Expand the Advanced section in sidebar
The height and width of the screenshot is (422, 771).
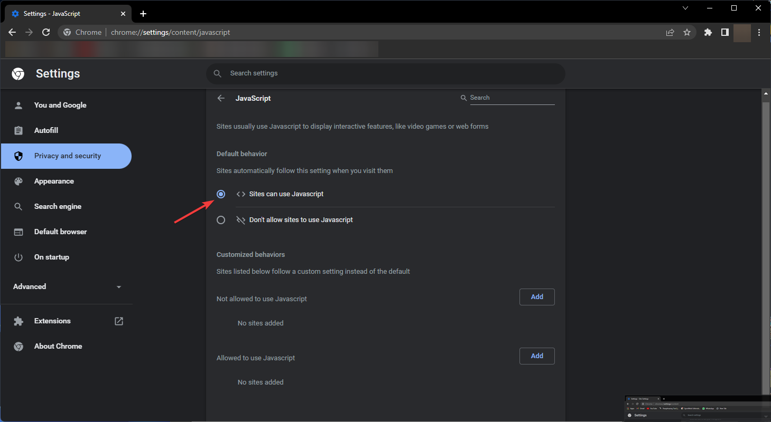(67, 286)
